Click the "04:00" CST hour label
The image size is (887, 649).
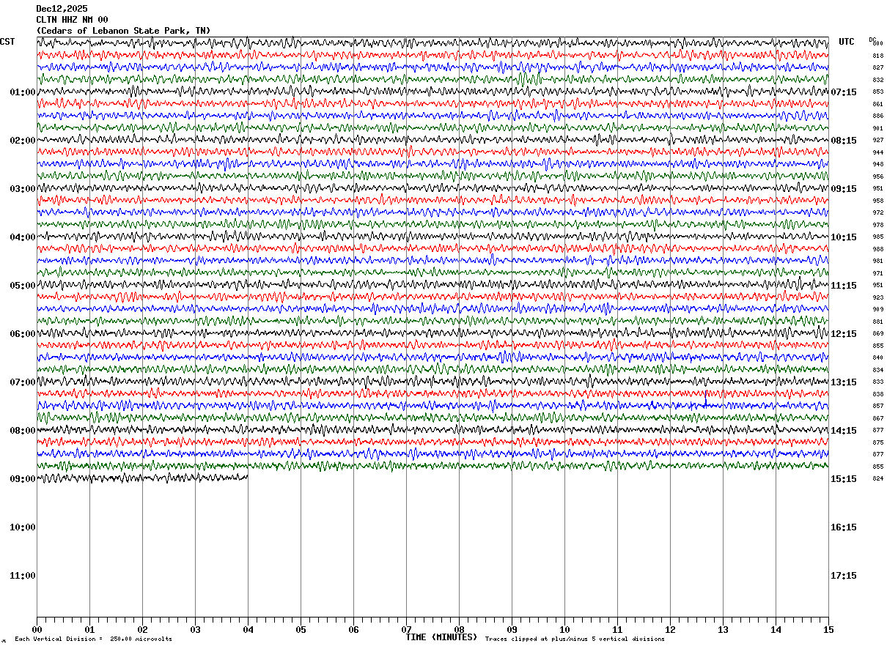[x=23, y=237]
